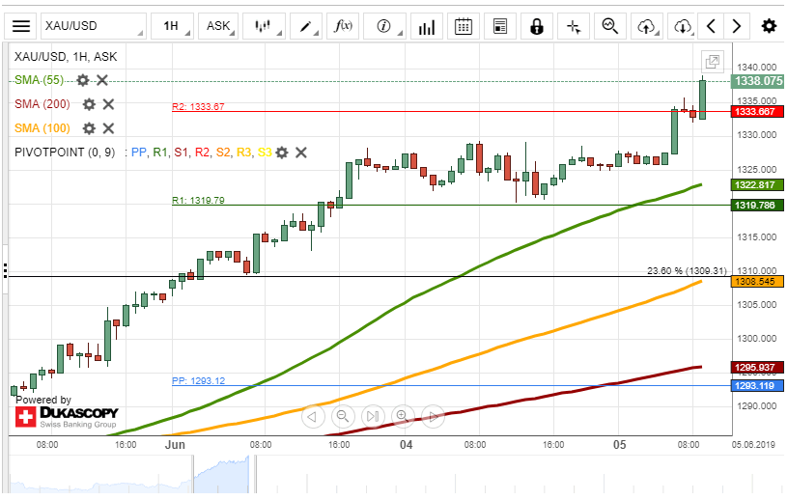Open the cloud download menu
Viewport: 788px width, 500px height.
tap(683, 26)
